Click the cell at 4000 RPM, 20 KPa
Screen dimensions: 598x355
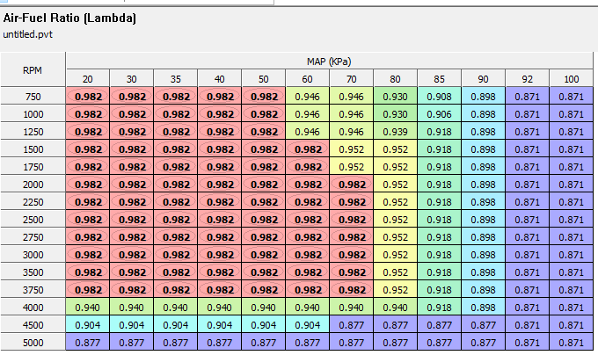[x=87, y=308]
